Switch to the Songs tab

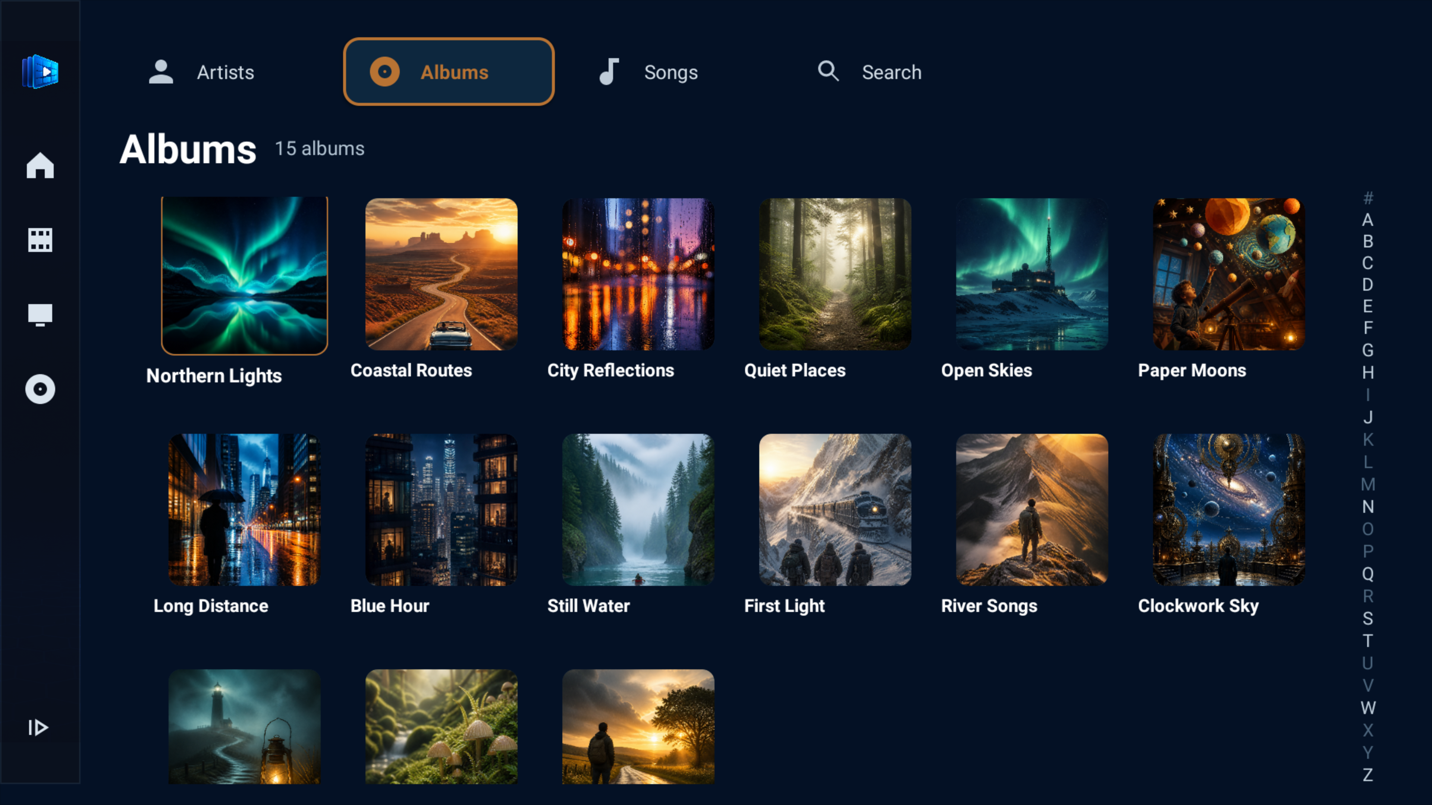click(671, 72)
